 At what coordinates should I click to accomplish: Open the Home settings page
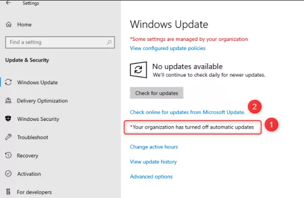click(24, 25)
